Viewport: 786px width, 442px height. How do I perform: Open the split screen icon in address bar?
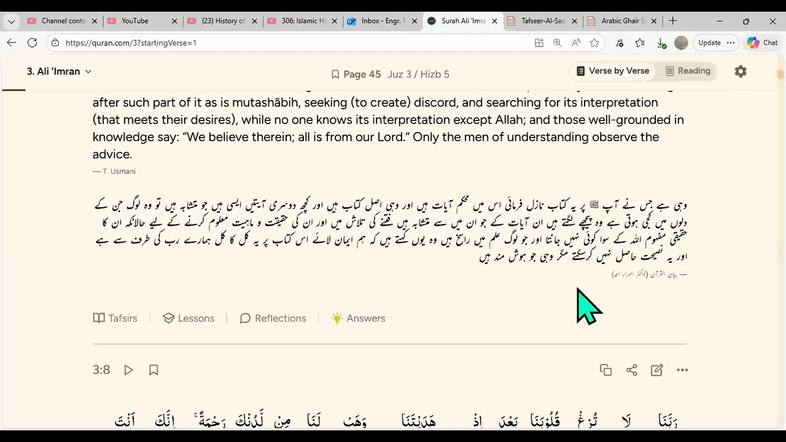(x=539, y=43)
